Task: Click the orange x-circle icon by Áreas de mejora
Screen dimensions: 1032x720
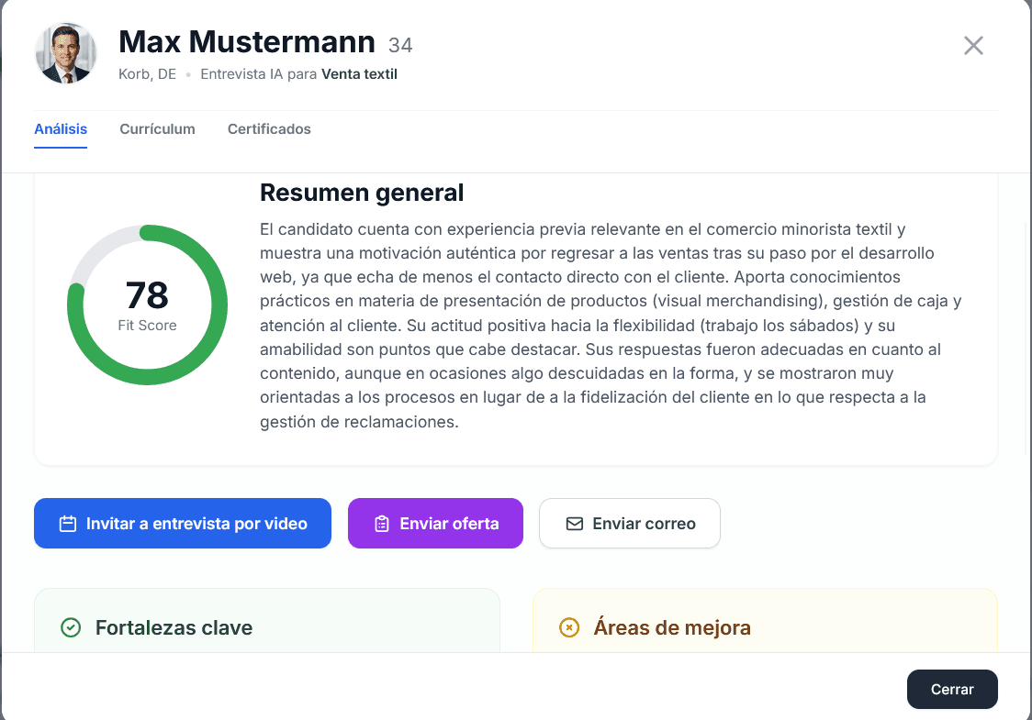Action: coord(569,628)
